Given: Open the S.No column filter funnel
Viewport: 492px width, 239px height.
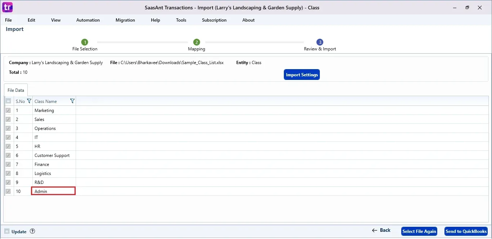Looking at the screenshot, I should [x=29, y=101].
